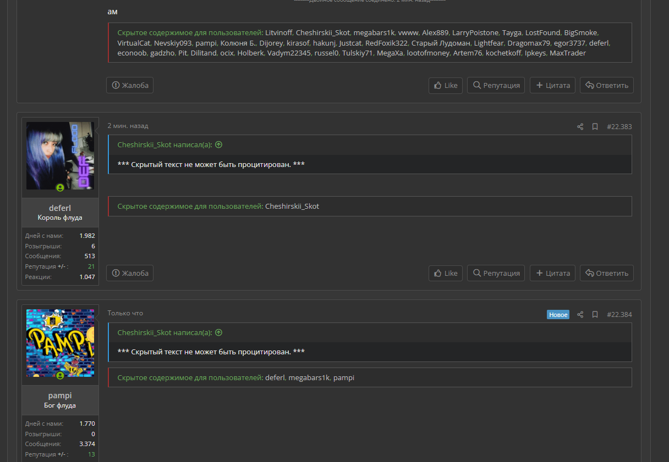Click 'Бог флуда' title under pampi

coord(60,405)
